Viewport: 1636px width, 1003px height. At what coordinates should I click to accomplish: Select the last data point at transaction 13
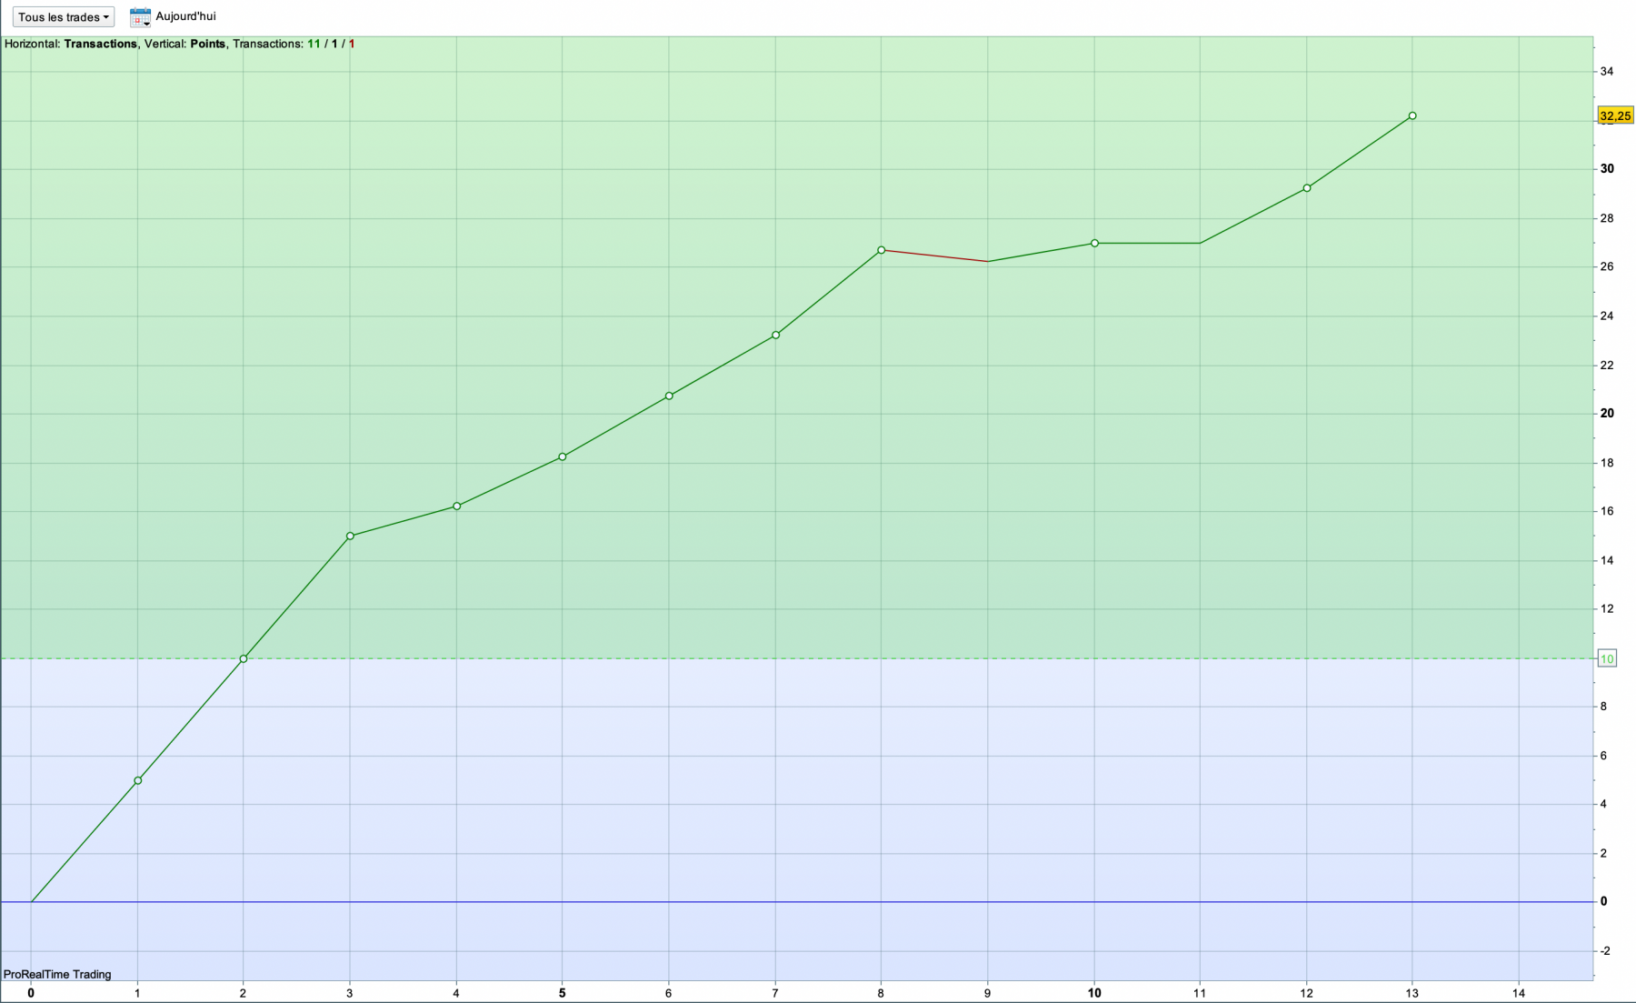point(1412,116)
